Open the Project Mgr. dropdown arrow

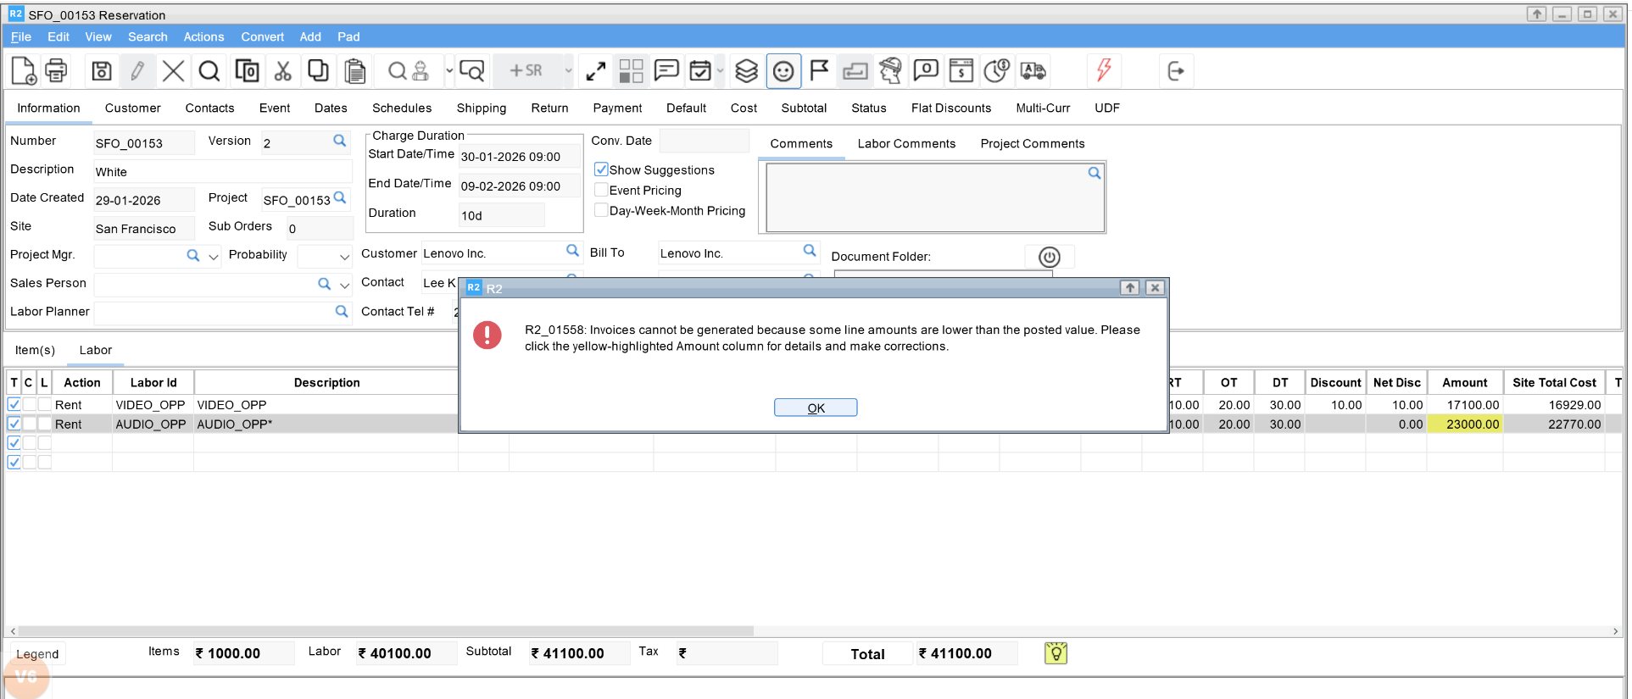(214, 256)
